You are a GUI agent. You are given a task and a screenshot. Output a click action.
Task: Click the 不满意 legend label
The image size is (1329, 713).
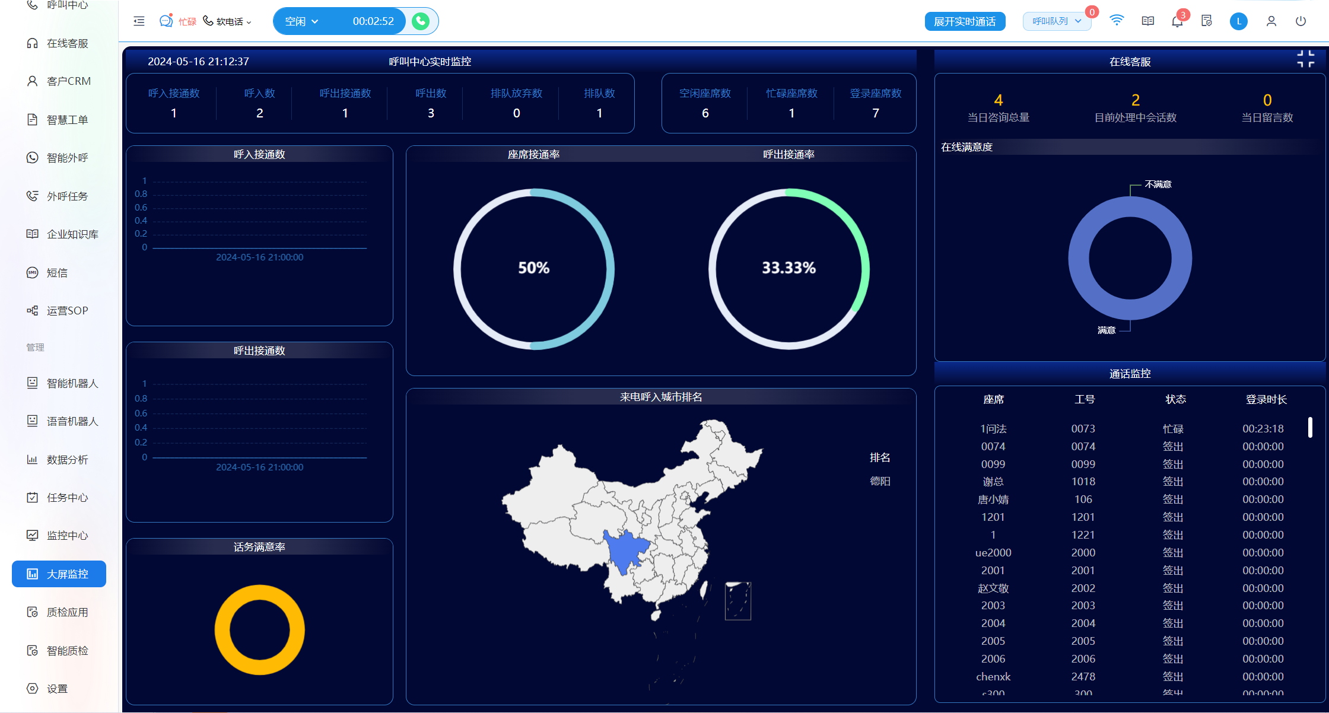coord(1158,184)
